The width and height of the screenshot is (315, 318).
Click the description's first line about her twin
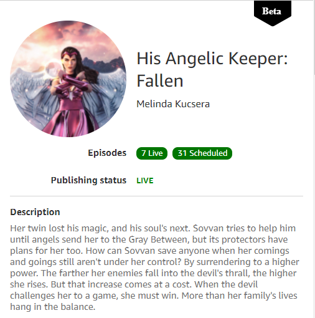(x=153, y=228)
